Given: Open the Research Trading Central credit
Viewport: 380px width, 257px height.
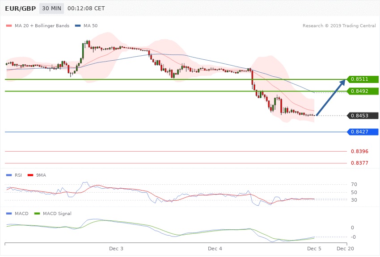Looking at the screenshot, I should (339, 25).
